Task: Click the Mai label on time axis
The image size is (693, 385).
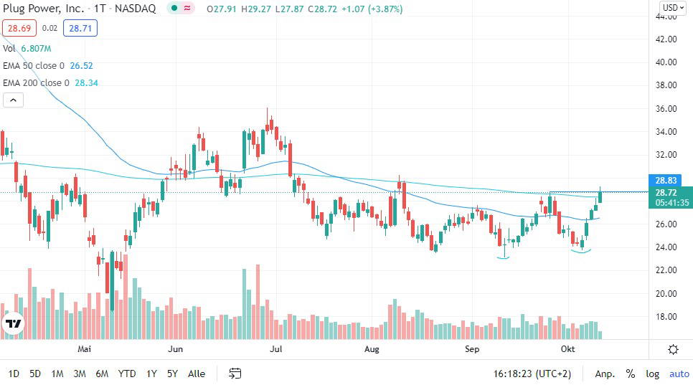Action: (x=84, y=349)
